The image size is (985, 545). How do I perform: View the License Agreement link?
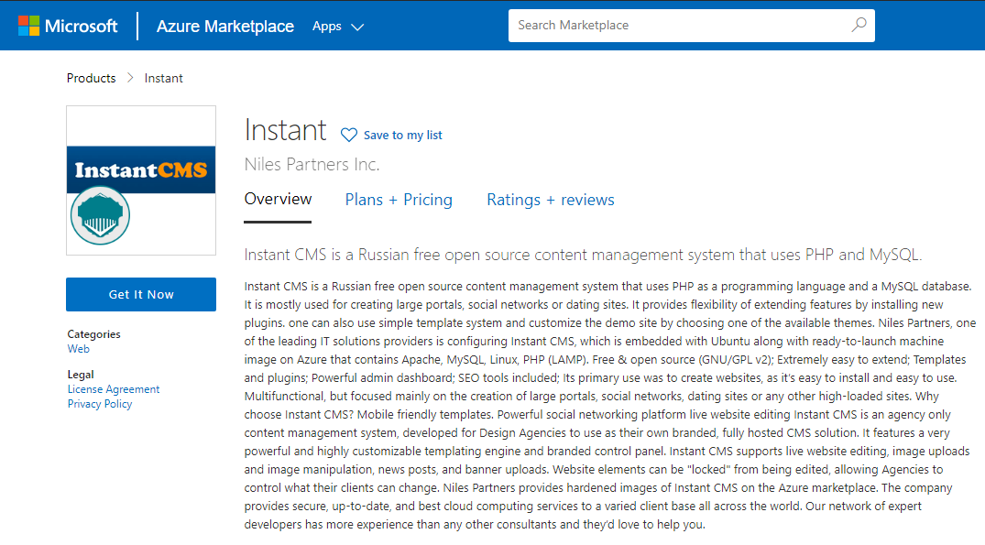[x=114, y=389]
